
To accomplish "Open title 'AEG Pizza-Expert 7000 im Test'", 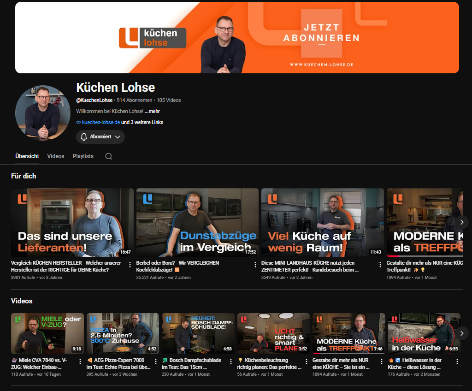I will click(118, 364).
